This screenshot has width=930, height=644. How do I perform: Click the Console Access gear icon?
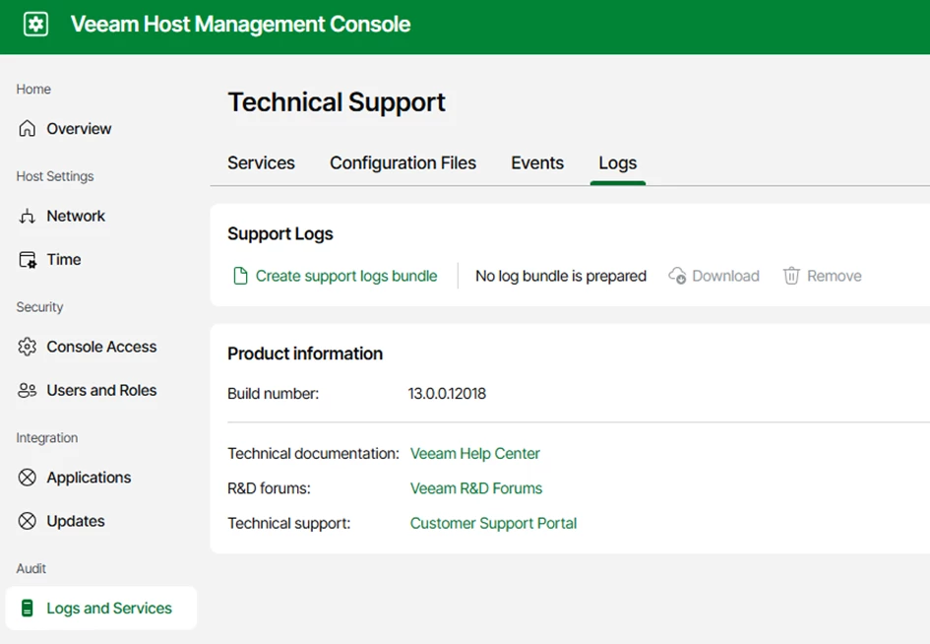(28, 347)
